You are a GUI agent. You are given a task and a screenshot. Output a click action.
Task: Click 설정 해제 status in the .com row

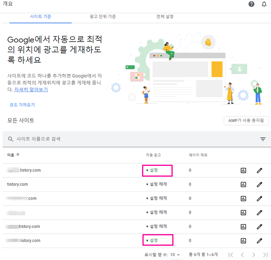pyautogui.click(x=156, y=198)
